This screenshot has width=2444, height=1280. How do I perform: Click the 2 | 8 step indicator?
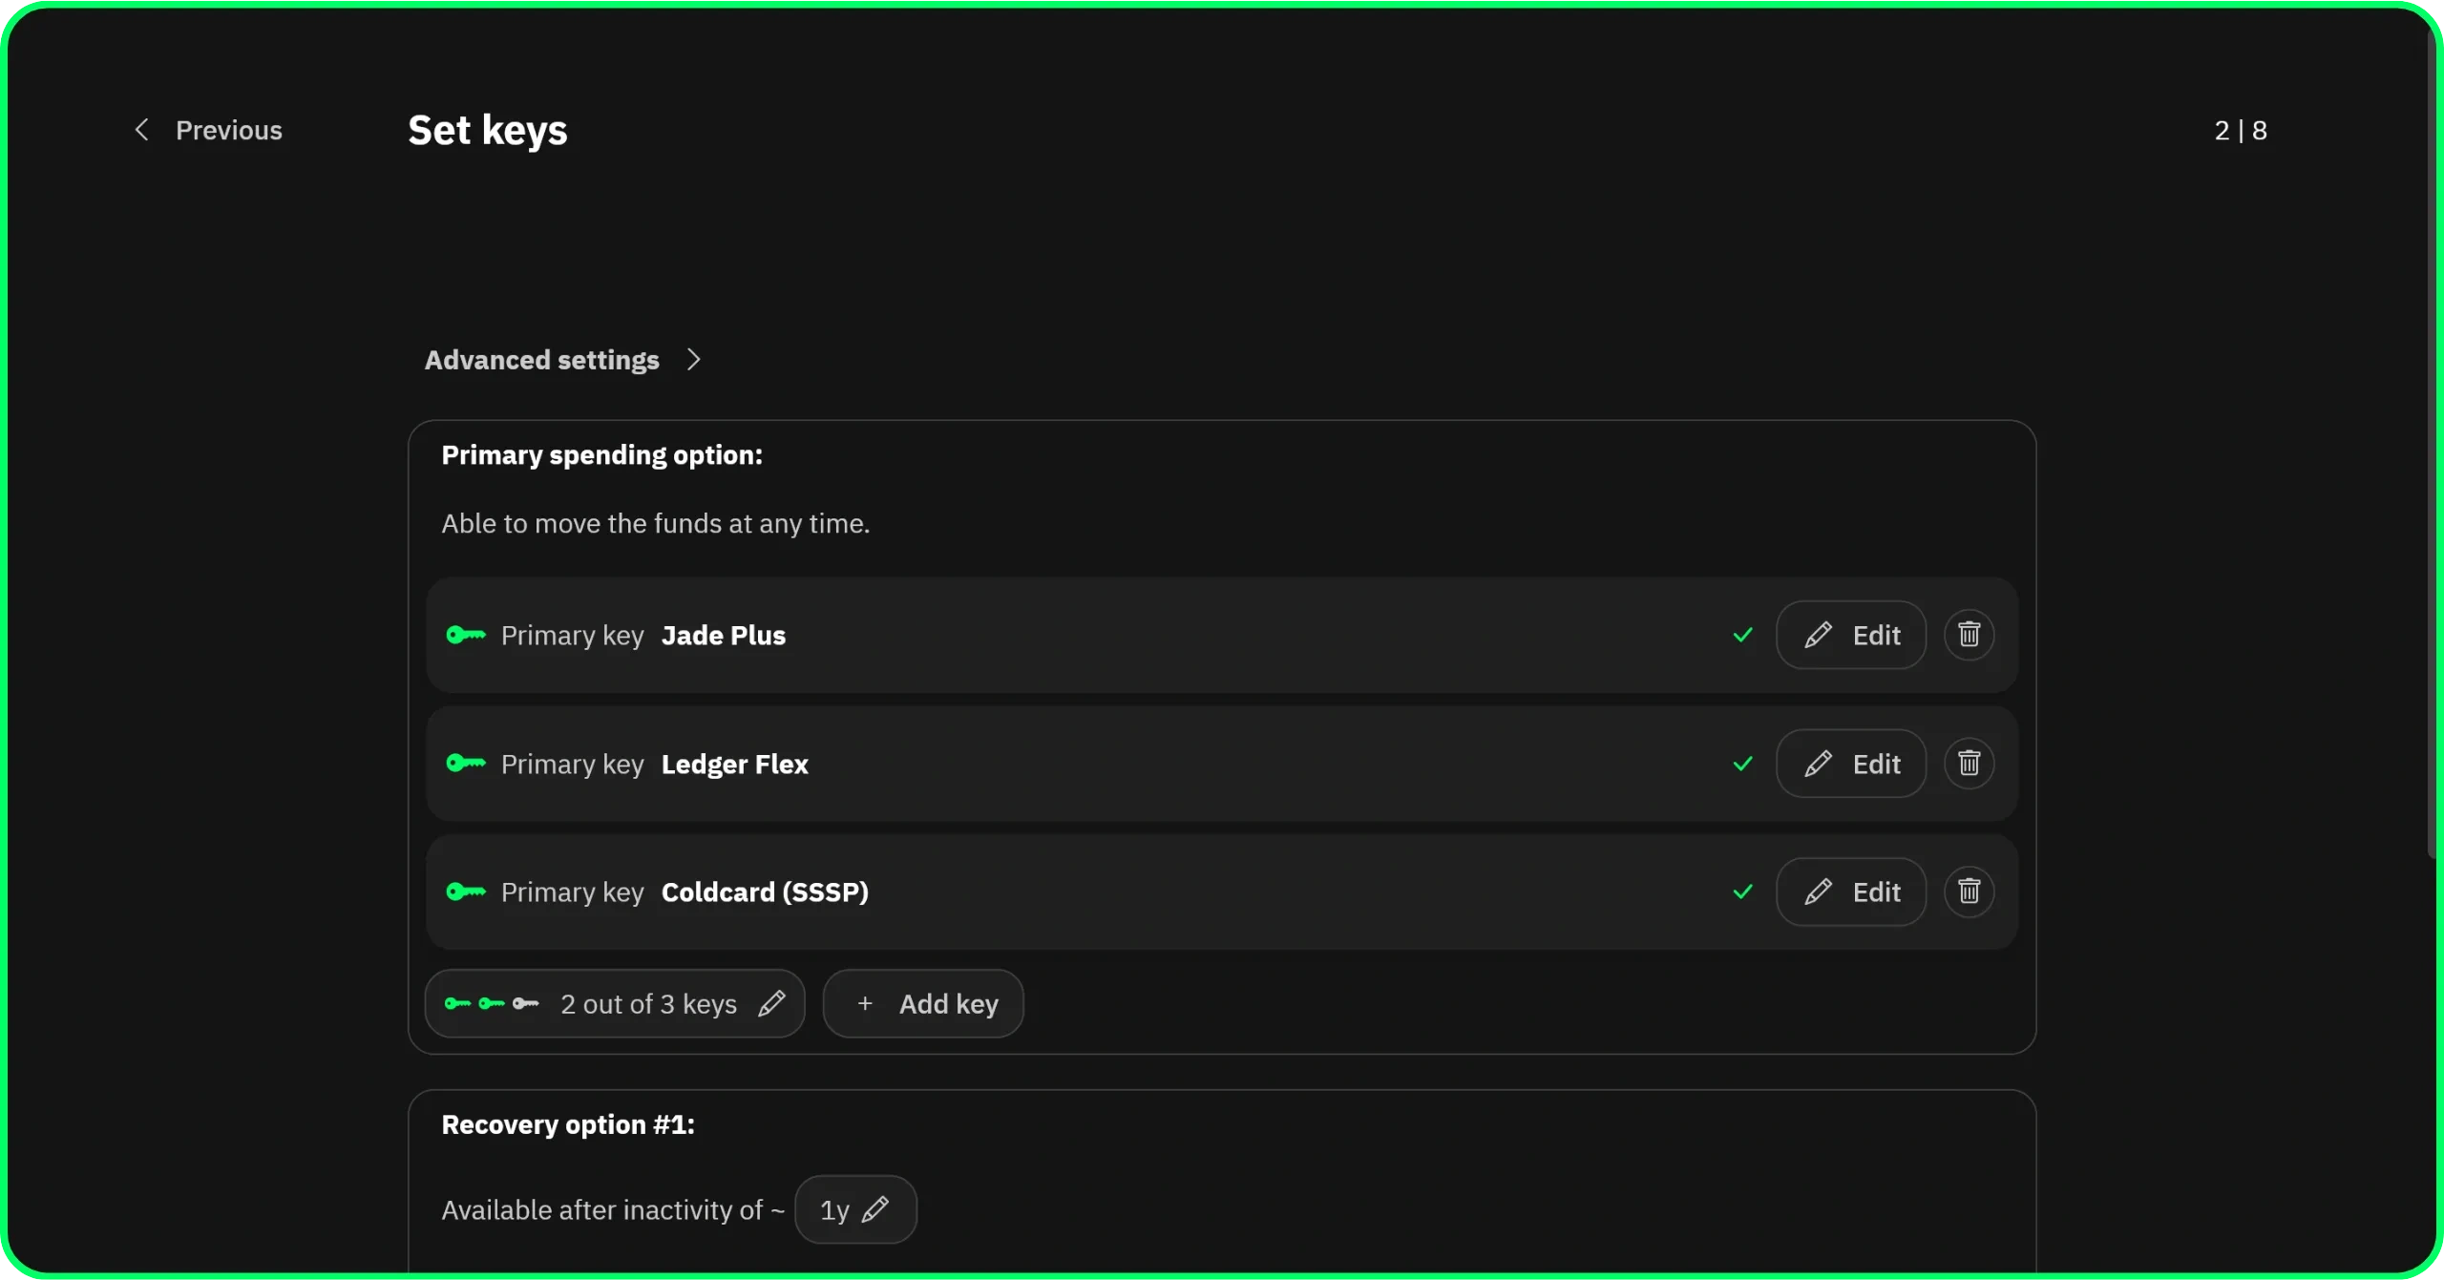[x=2240, y=130]
